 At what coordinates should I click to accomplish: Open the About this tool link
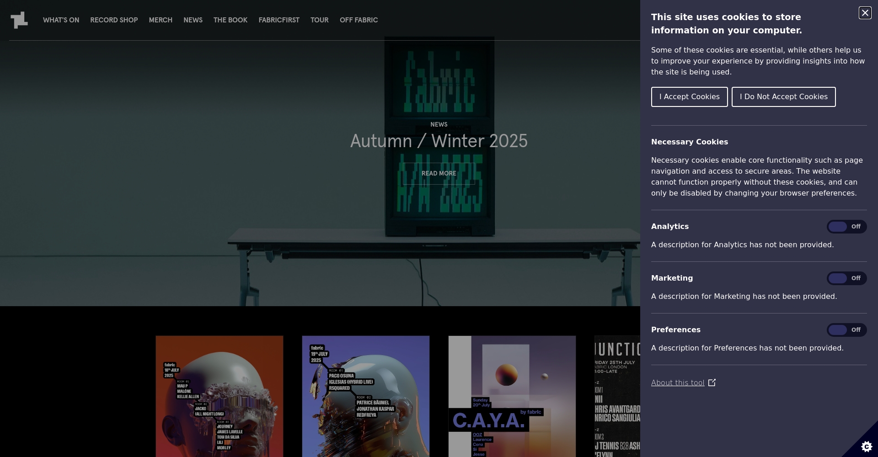click(x=678, y=383)
